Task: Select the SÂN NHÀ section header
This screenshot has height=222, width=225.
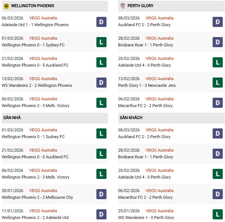Action: [12, 118]
